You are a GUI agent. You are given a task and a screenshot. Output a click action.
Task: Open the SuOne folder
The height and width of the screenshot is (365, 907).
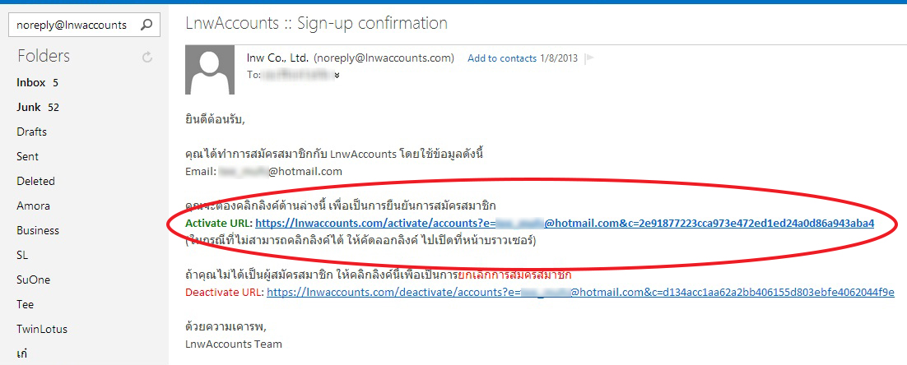tap(33, 280)
